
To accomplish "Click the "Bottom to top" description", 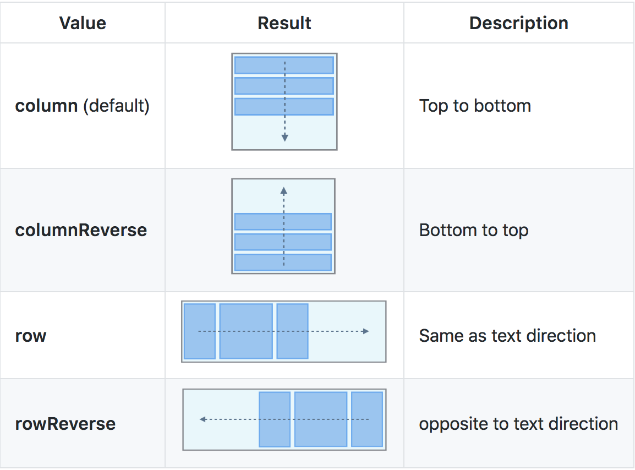I will [x=474, y=229].
